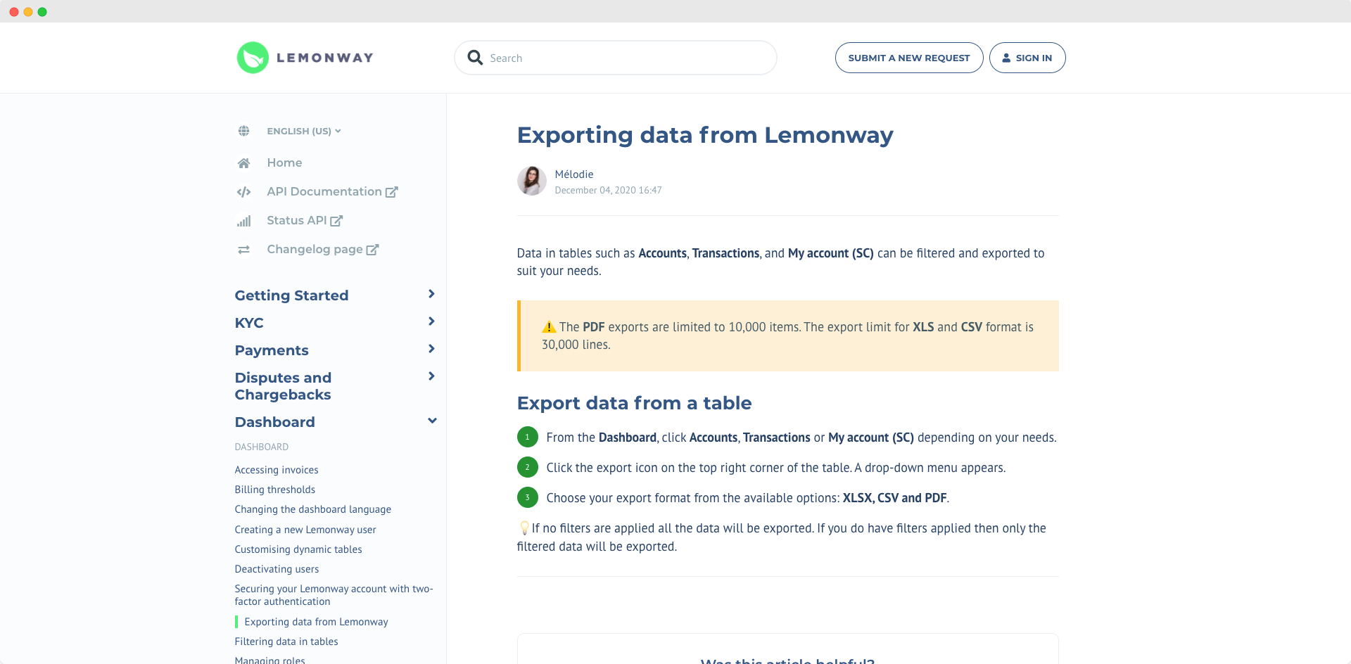Select the Payments category heading
Viewport: 1351px width, 664px height.
click(x=272, y=350)
